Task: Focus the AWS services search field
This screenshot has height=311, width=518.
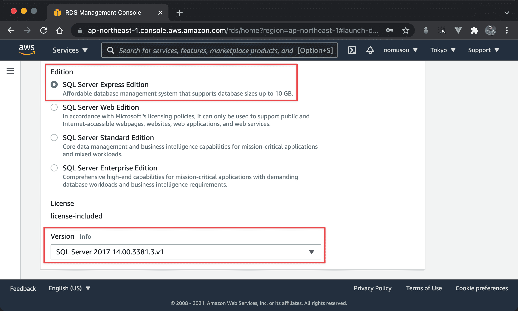Action: (220, 50)
